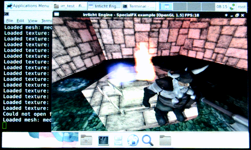This screenshot has height=150, width=251.
Task: Open the terminal window menu icon
Action: coord(7,14)
